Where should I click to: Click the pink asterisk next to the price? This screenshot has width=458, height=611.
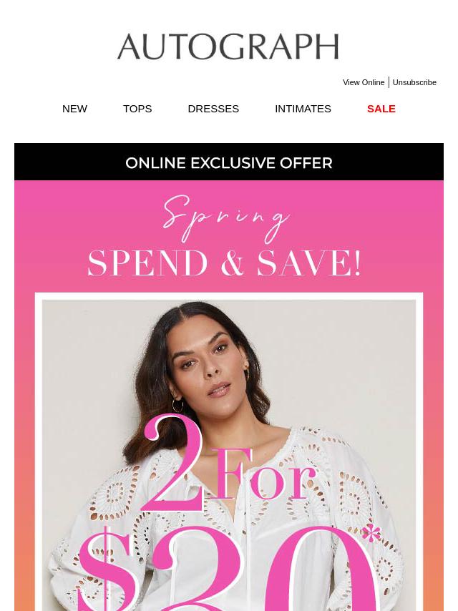tap(371, 533)
